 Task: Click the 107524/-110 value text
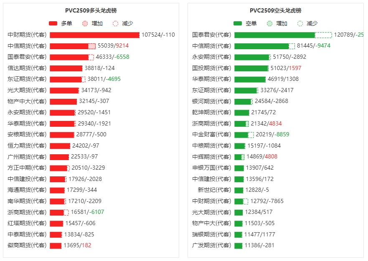tap(158, 35)
